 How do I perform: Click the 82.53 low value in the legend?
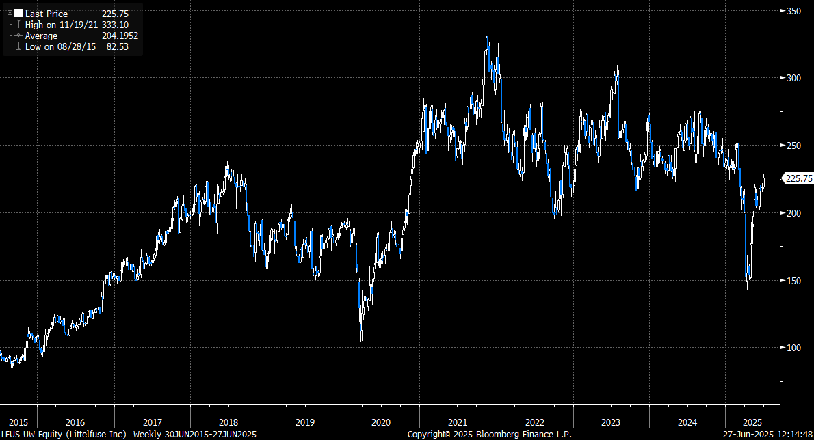click(117, 46)
